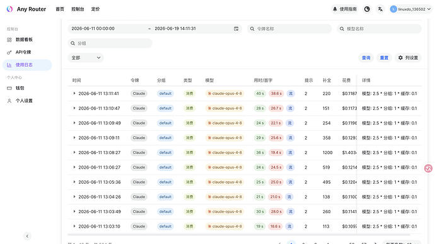
Task: Expand the 2026-06-11 13:05:36 log row
Action: pyautogui.click(x=74, y=182)
